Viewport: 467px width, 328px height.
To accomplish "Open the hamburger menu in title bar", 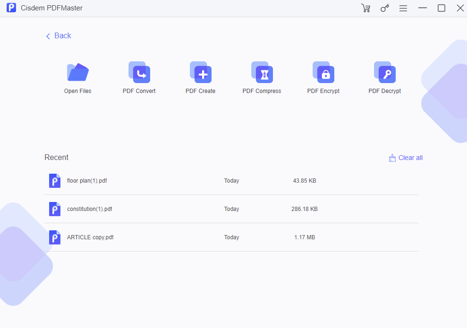I will [x=403, y=8].
